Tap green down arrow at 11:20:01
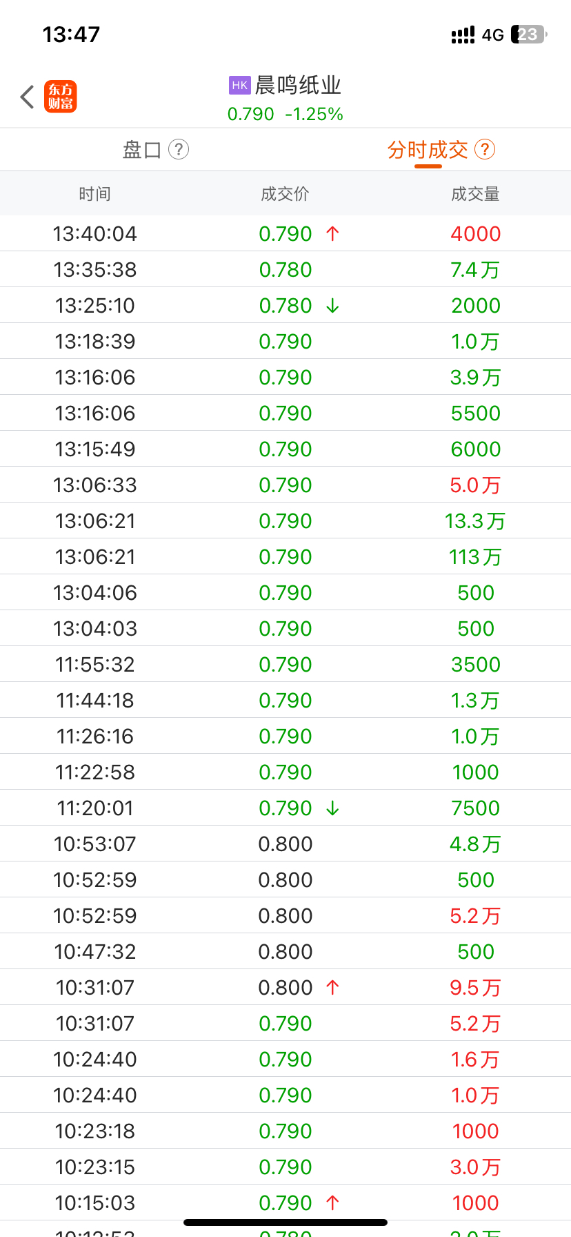The image size is (571, 1237). click(x=332, y=808)
